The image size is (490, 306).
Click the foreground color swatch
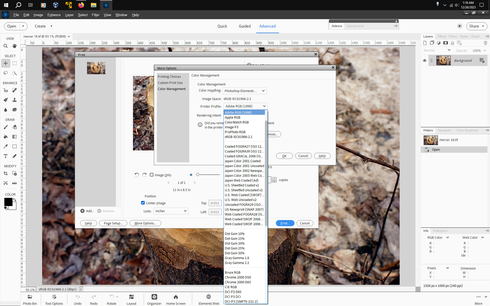click(x=8, y=202)
